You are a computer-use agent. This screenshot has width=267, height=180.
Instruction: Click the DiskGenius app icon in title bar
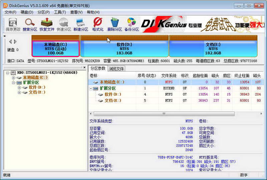click(x=6, y=6)
